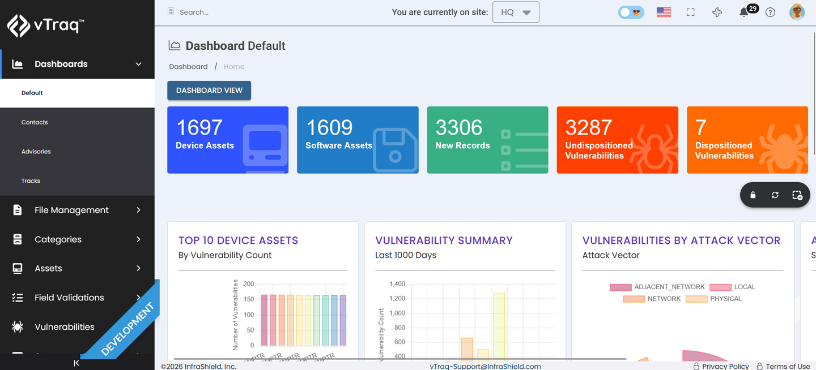Click the chart icon beside Dashboard Default title
Image resolution: width=816 pixels, height=370 pixels.
(175, 45)
